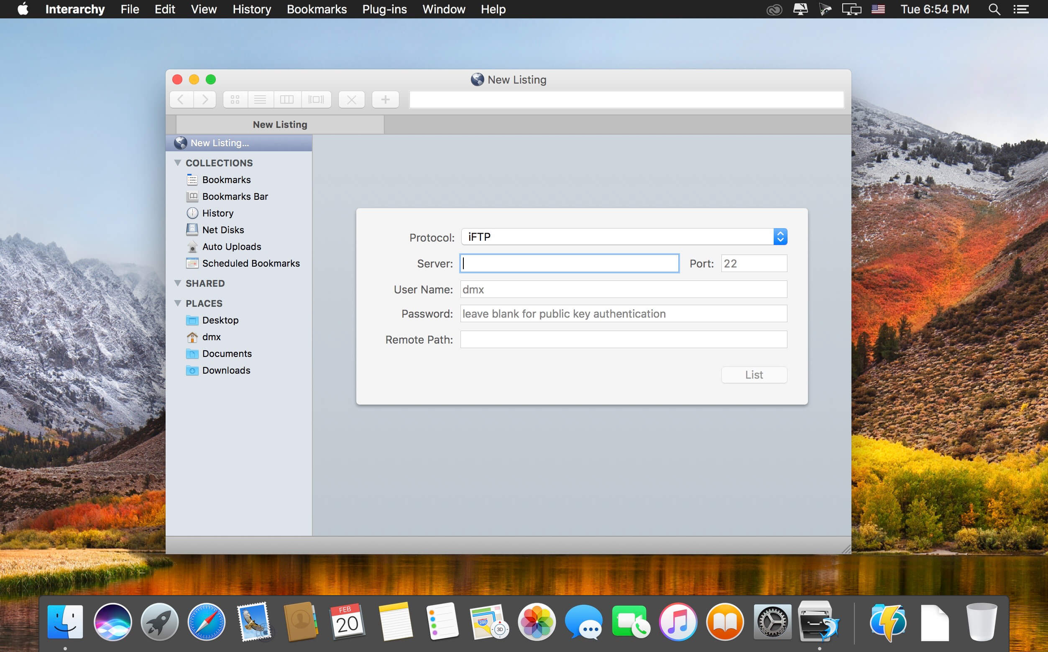
Task: Switch to cover flow view
Action: [316, 99]
